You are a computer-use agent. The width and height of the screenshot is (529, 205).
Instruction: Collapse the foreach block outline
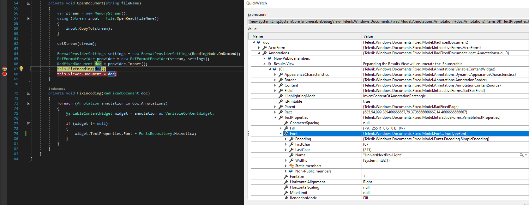click(28, 103)
